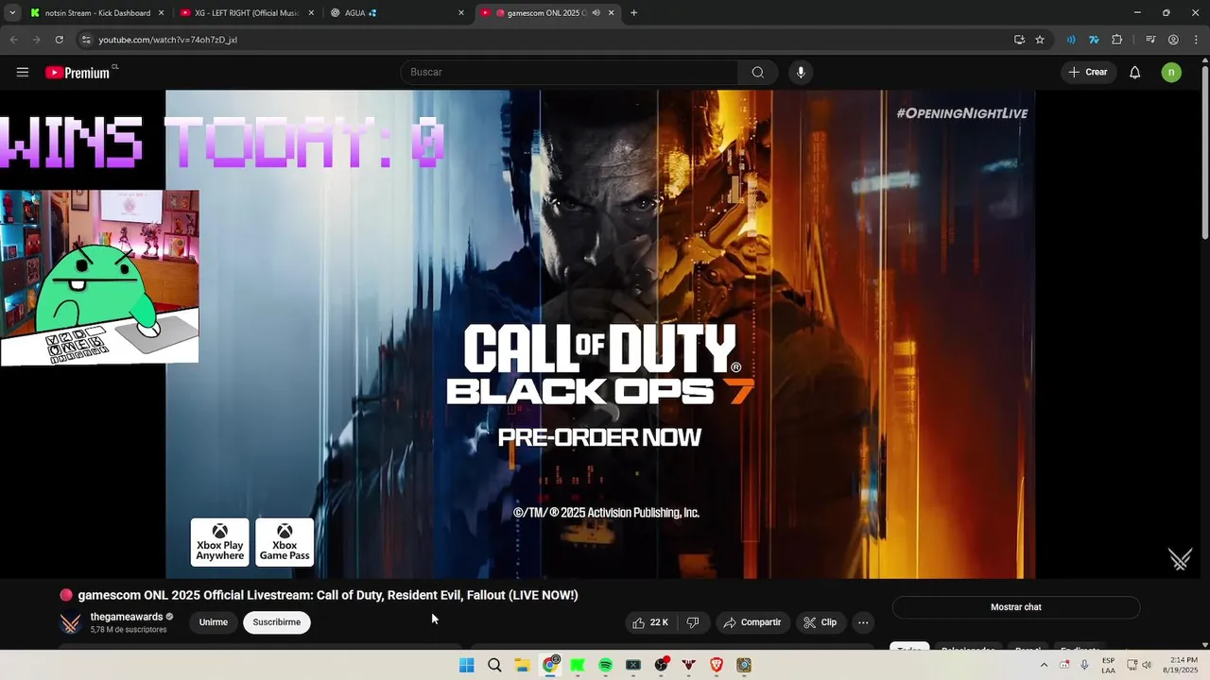This screenshot has width=1210, height=680.
Task: Show hidden system tray icons chevron
Action: coord(1044,665)
